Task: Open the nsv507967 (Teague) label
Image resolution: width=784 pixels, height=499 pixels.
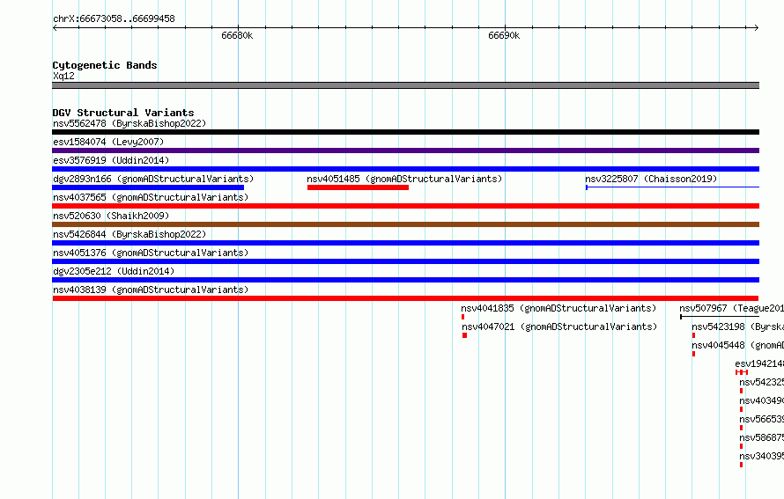Action: pos(731,308)
